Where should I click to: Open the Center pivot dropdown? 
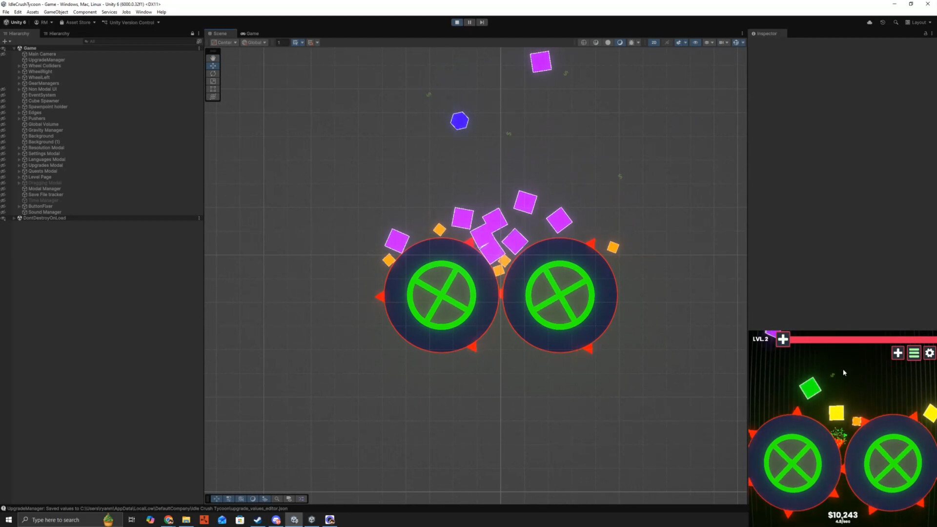click(224, 42)
